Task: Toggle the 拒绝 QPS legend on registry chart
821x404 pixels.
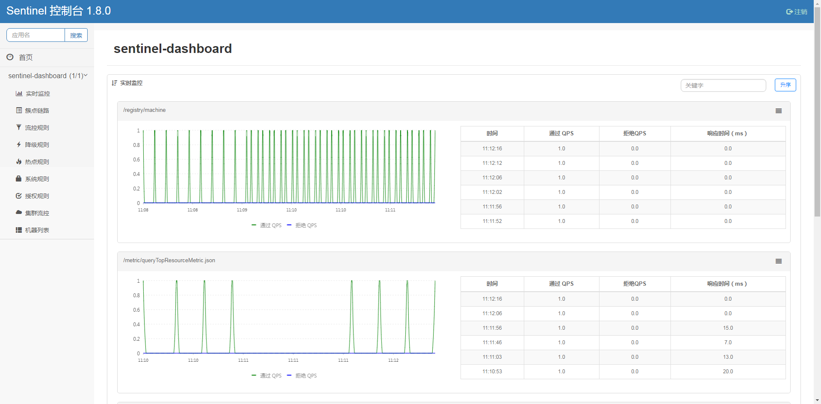Action: click(x=302, y=225)
